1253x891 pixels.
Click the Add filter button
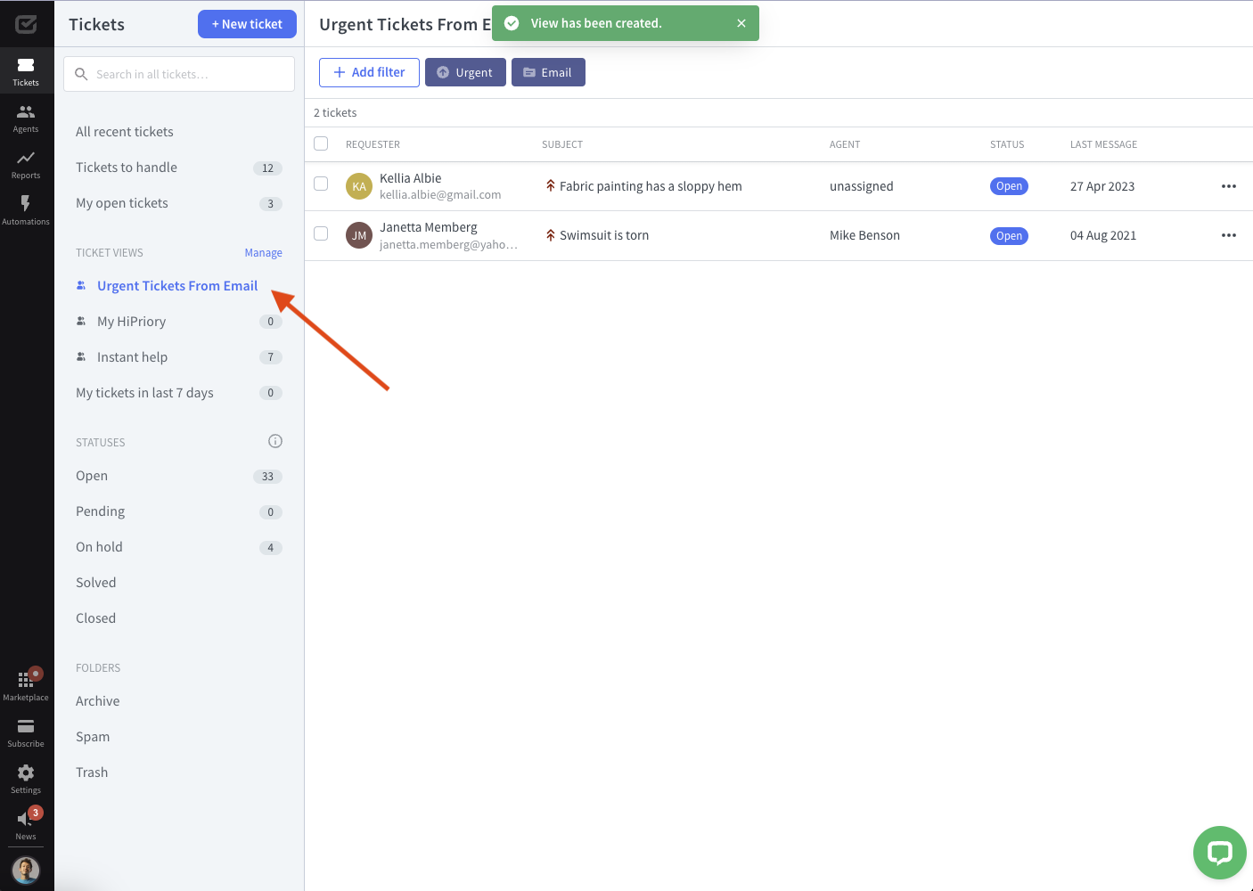(x=369, y=72)
